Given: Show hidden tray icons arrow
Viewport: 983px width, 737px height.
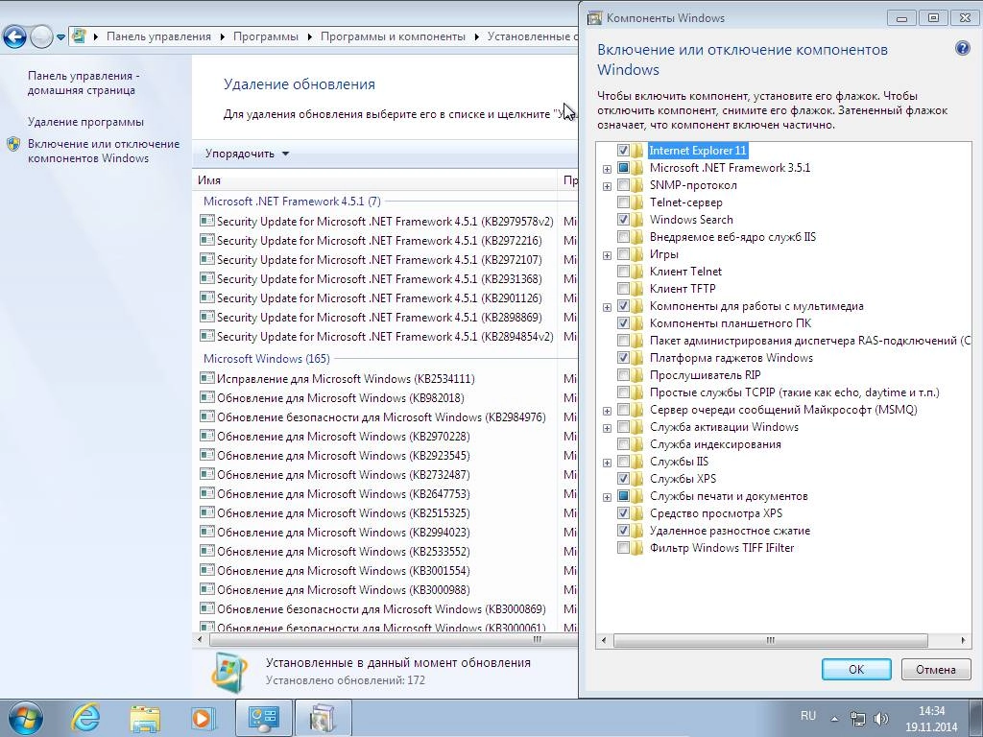Looking at the screenshot, I should tap(834, 719).
